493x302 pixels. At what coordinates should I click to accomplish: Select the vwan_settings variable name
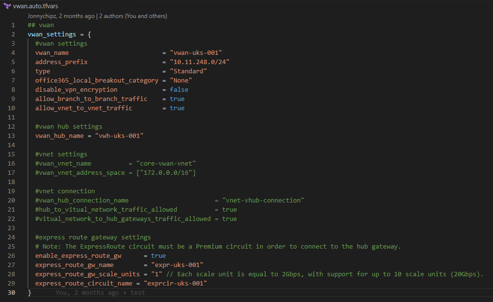pyautogui.click(x=51, y=34)
